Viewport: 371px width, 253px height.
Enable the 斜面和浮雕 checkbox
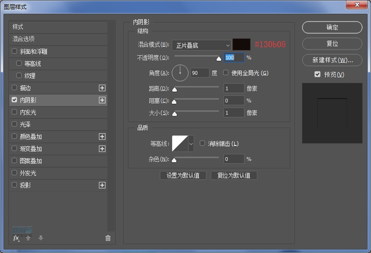tap(14, 51)
